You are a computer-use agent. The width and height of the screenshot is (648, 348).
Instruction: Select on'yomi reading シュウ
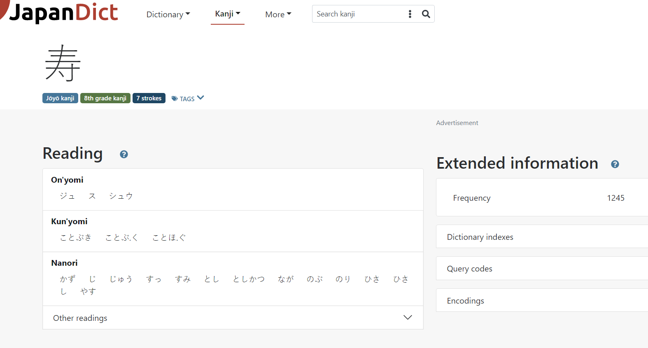pos(121,196)
